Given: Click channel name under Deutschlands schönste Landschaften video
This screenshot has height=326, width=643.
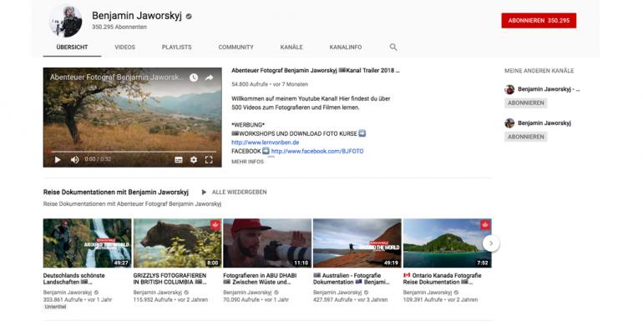Looking at the screenshot, I should (68, 293).
